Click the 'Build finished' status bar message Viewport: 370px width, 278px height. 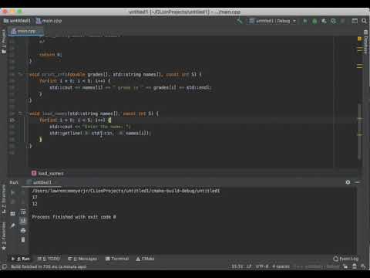tap(49, 266)
